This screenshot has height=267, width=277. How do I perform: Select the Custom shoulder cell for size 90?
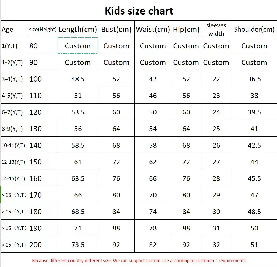(254, 62)
